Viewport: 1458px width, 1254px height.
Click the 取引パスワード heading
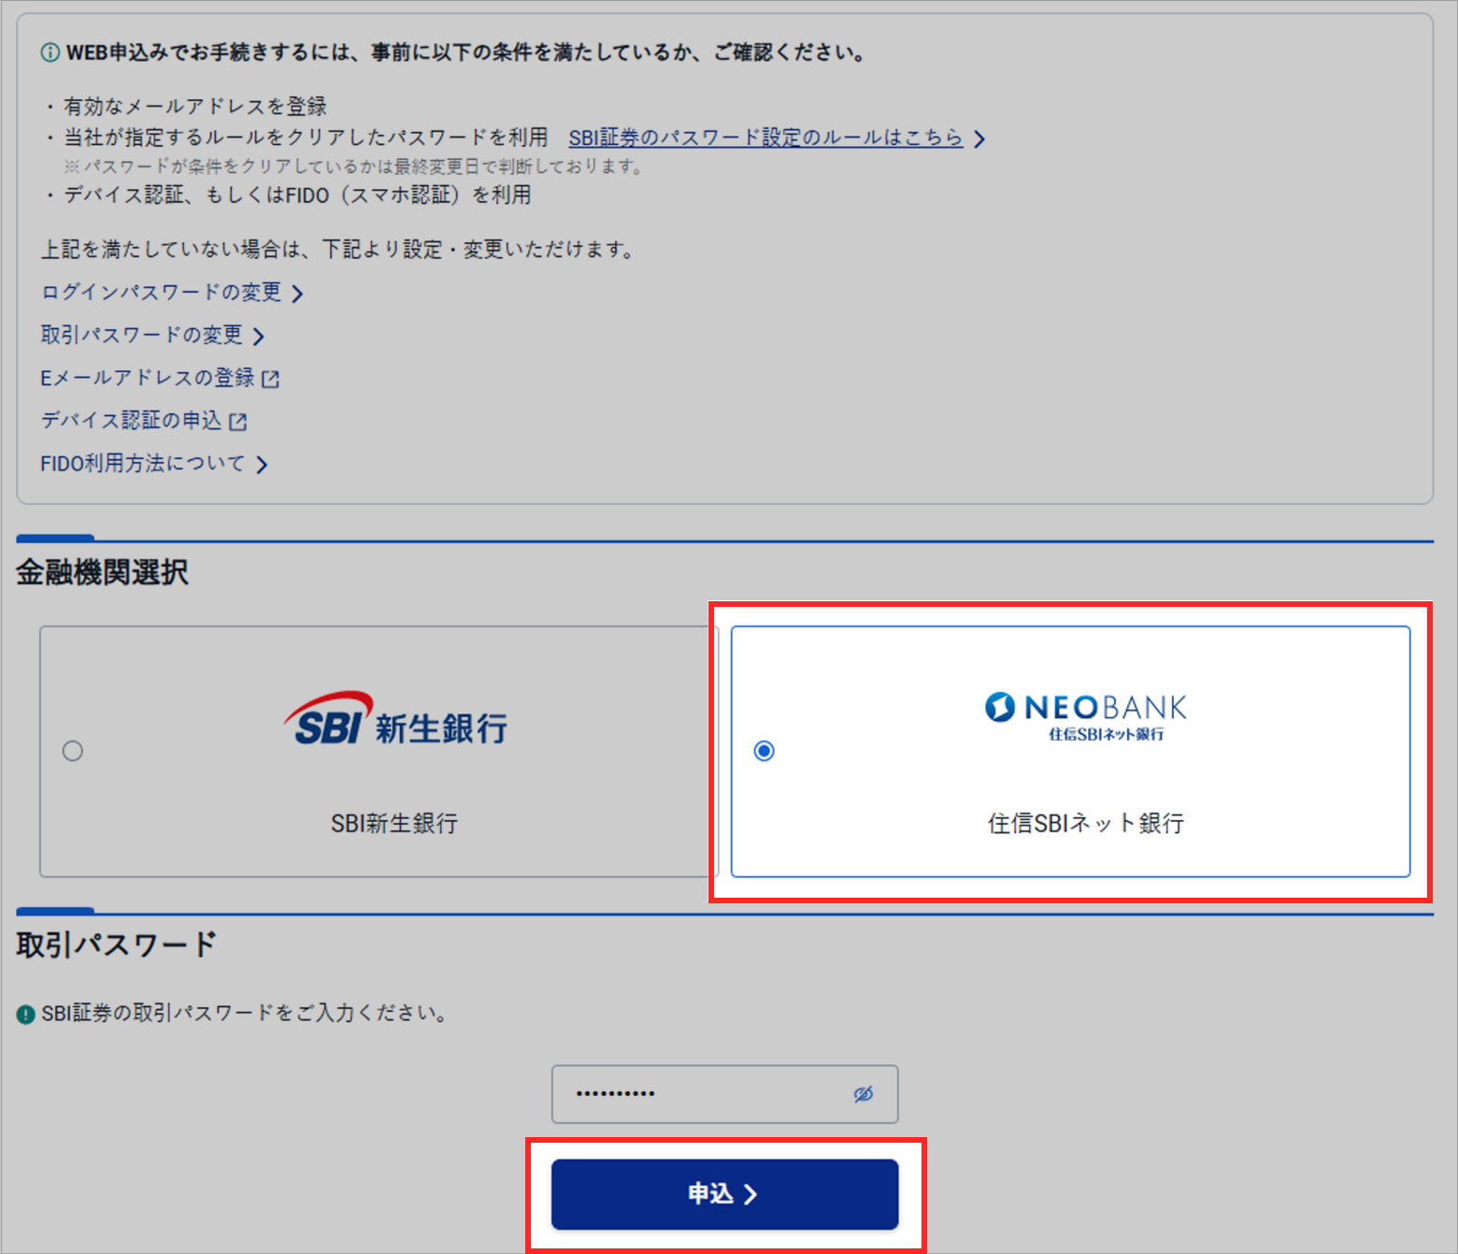pyautogui.click(x=116, y=944)
